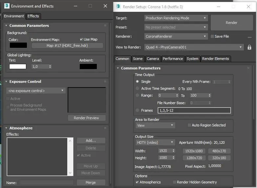Select the Common tab in Render Setup
Viewport: 257px width, 188px height.
tap(122, 59)
